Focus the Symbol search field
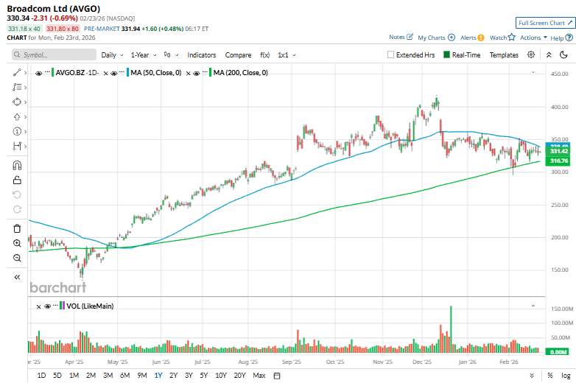Image resolution: width=576 pixels, height=383 pixels. (x=54, y=55)
